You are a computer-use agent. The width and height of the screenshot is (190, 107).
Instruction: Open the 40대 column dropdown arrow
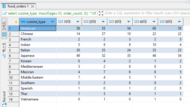pyautogui.click(x=154, y=22)
